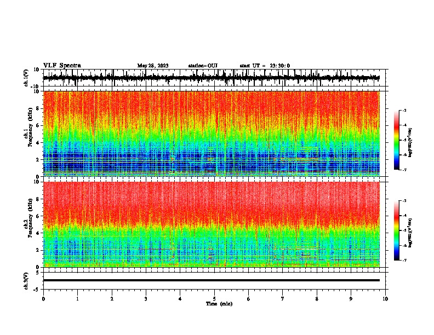Click time axis tick label "10" at bottom right

coord(385,299)
